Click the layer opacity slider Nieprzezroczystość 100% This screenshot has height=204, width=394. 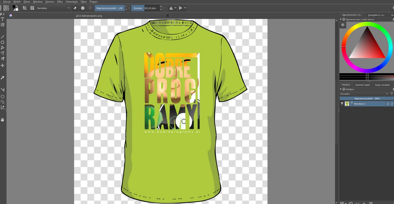pos(367,98)
